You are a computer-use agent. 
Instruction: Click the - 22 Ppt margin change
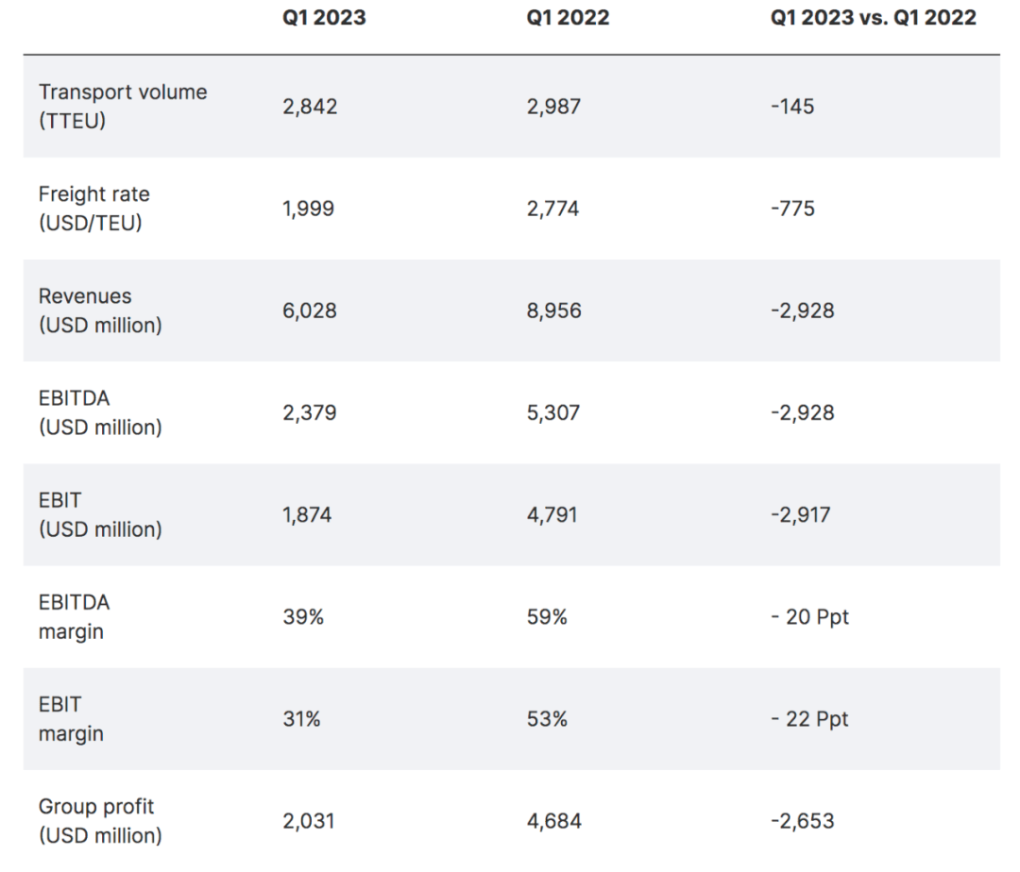[x=809, y=718]
